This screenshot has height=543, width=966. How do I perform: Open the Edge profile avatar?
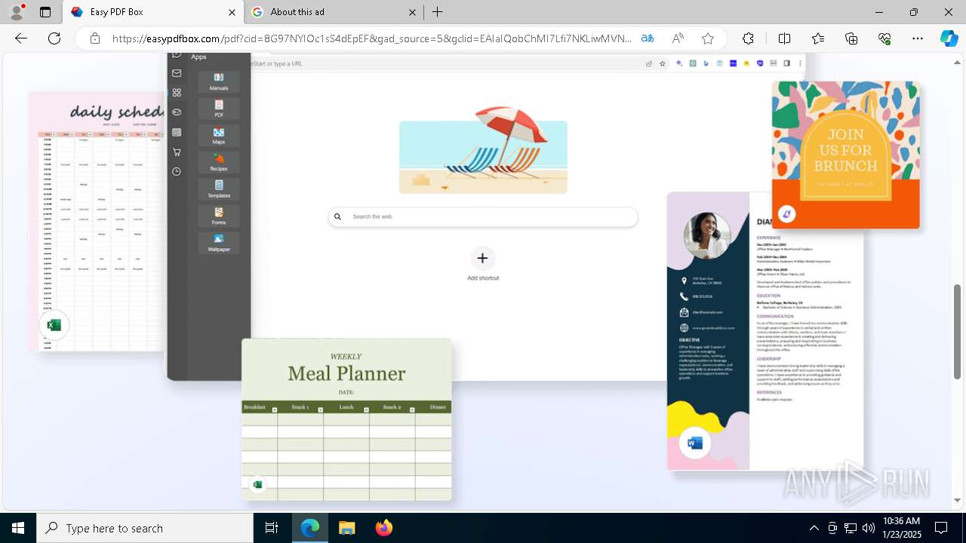click(x=17, y=12)
